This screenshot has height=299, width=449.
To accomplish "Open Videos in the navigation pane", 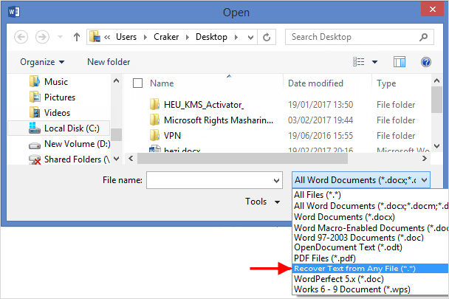I will point(49,112).
